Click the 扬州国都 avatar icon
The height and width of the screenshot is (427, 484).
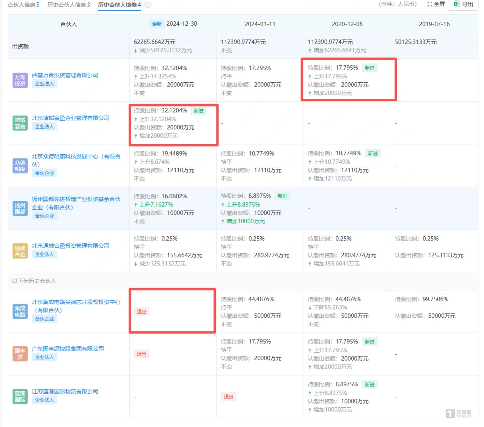20,208
